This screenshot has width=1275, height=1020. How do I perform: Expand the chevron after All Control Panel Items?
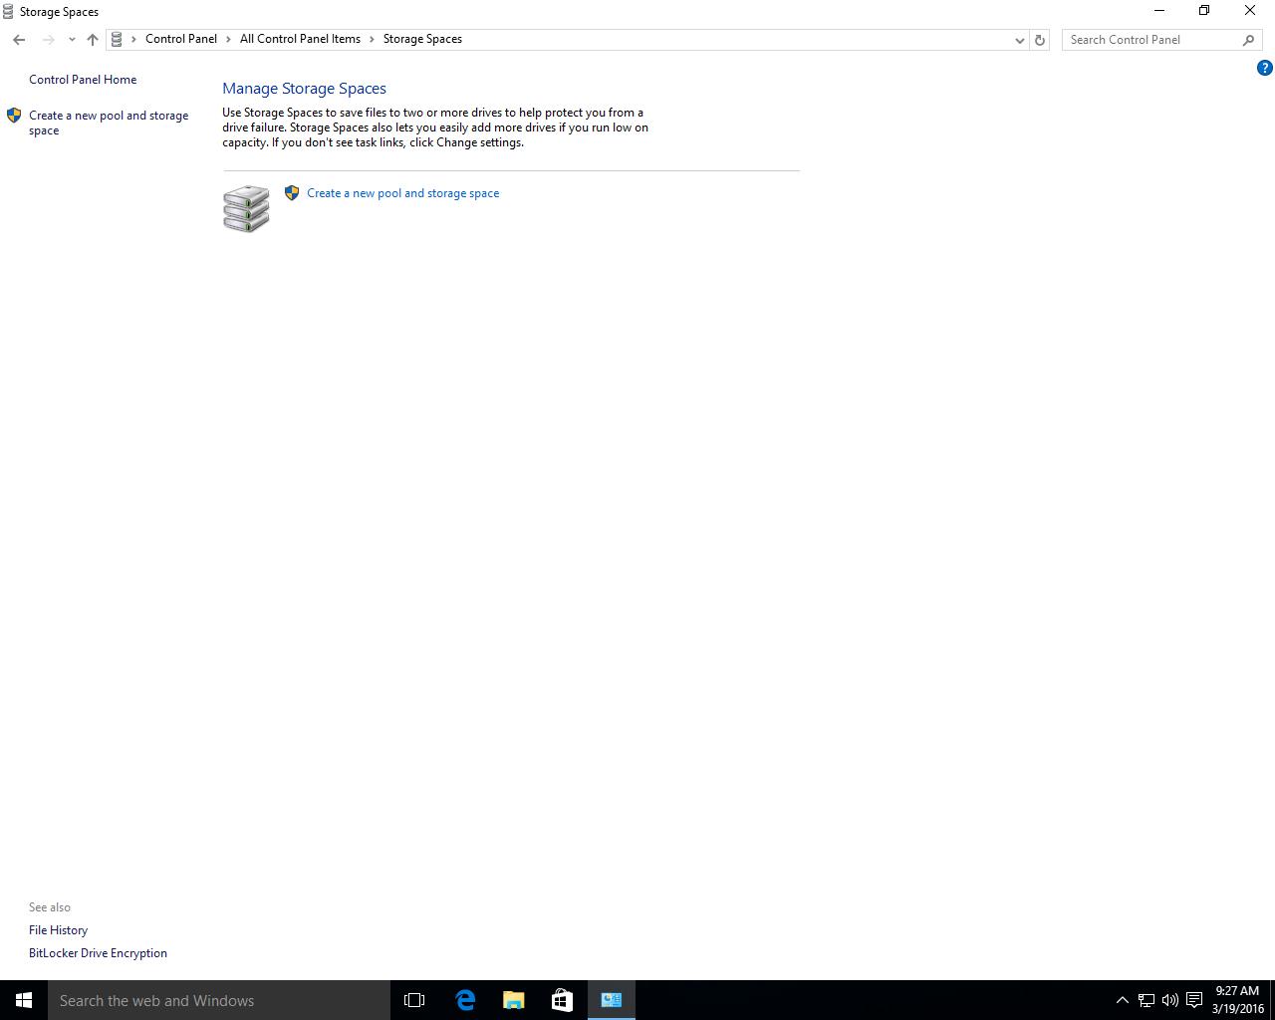tap(372, 39)
